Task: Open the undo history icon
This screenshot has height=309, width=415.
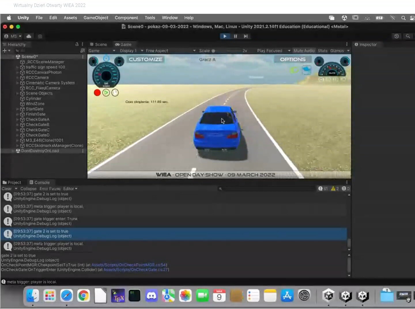Action: coord(397,36)
